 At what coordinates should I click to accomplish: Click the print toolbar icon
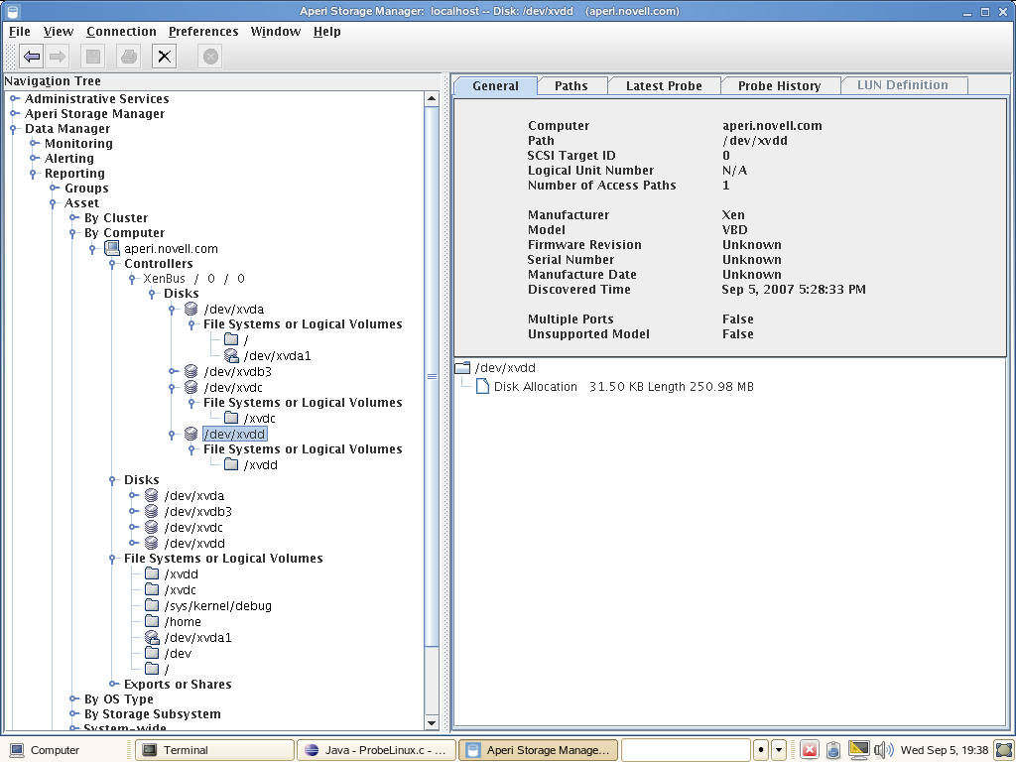(129, 57)
